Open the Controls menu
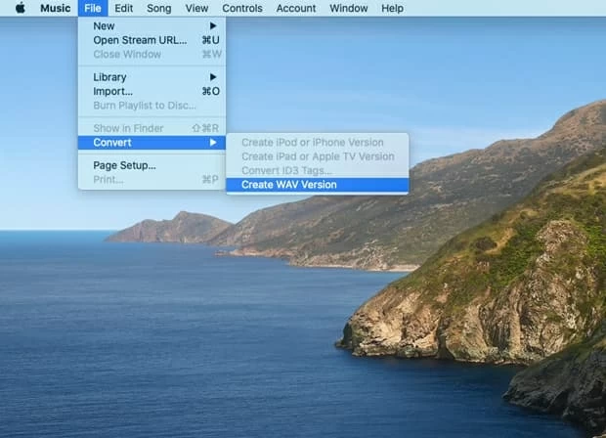Viewport: 606px width, 438px height. coord(242,8)
